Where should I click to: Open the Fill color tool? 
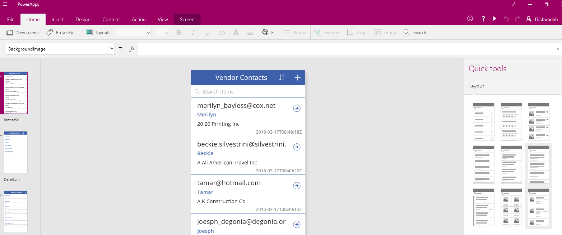click(x=269, y=32)
